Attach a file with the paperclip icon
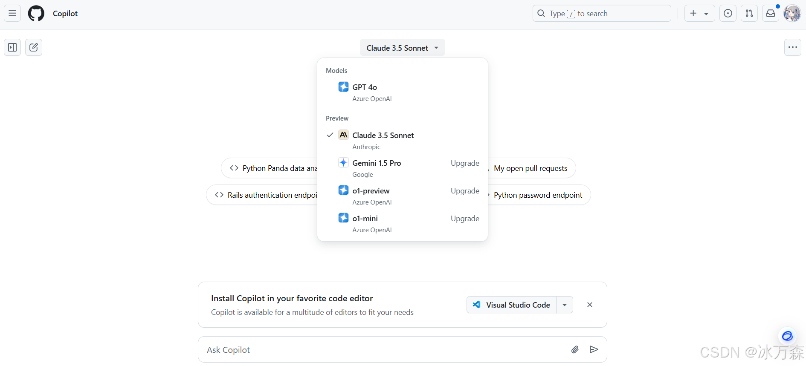Image resolution: width=806 pixels, height=366 pixels. tap(575, 350)
